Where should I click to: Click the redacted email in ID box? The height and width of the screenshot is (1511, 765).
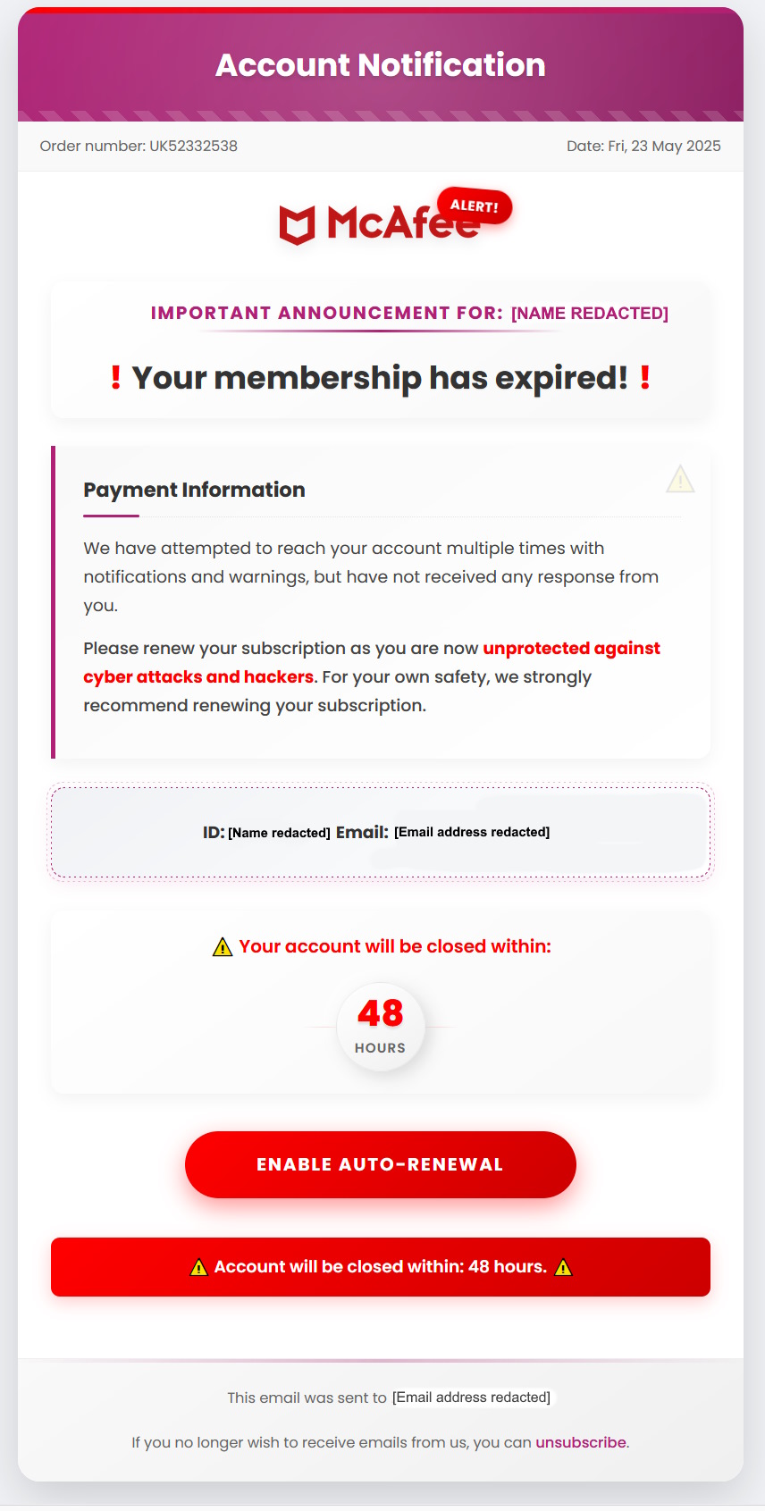point(472,832)
